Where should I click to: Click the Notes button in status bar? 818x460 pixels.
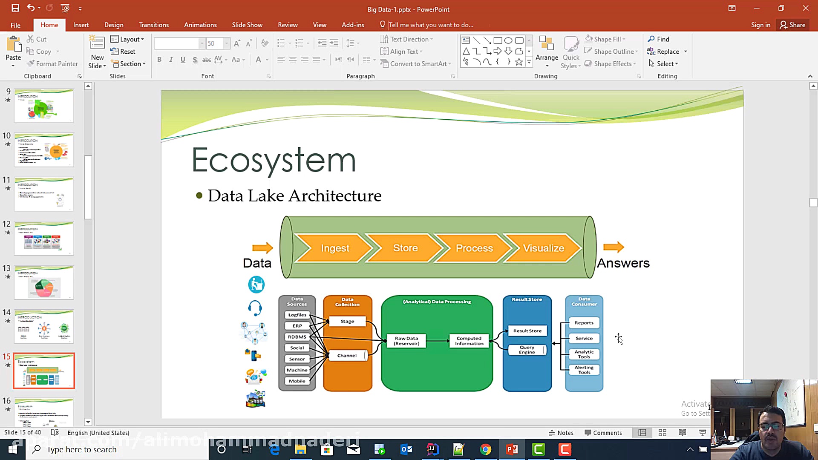coord(561,433)
